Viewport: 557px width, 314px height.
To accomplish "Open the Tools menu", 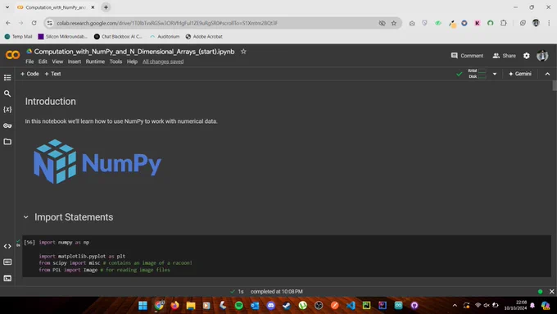I will point(115,61).
